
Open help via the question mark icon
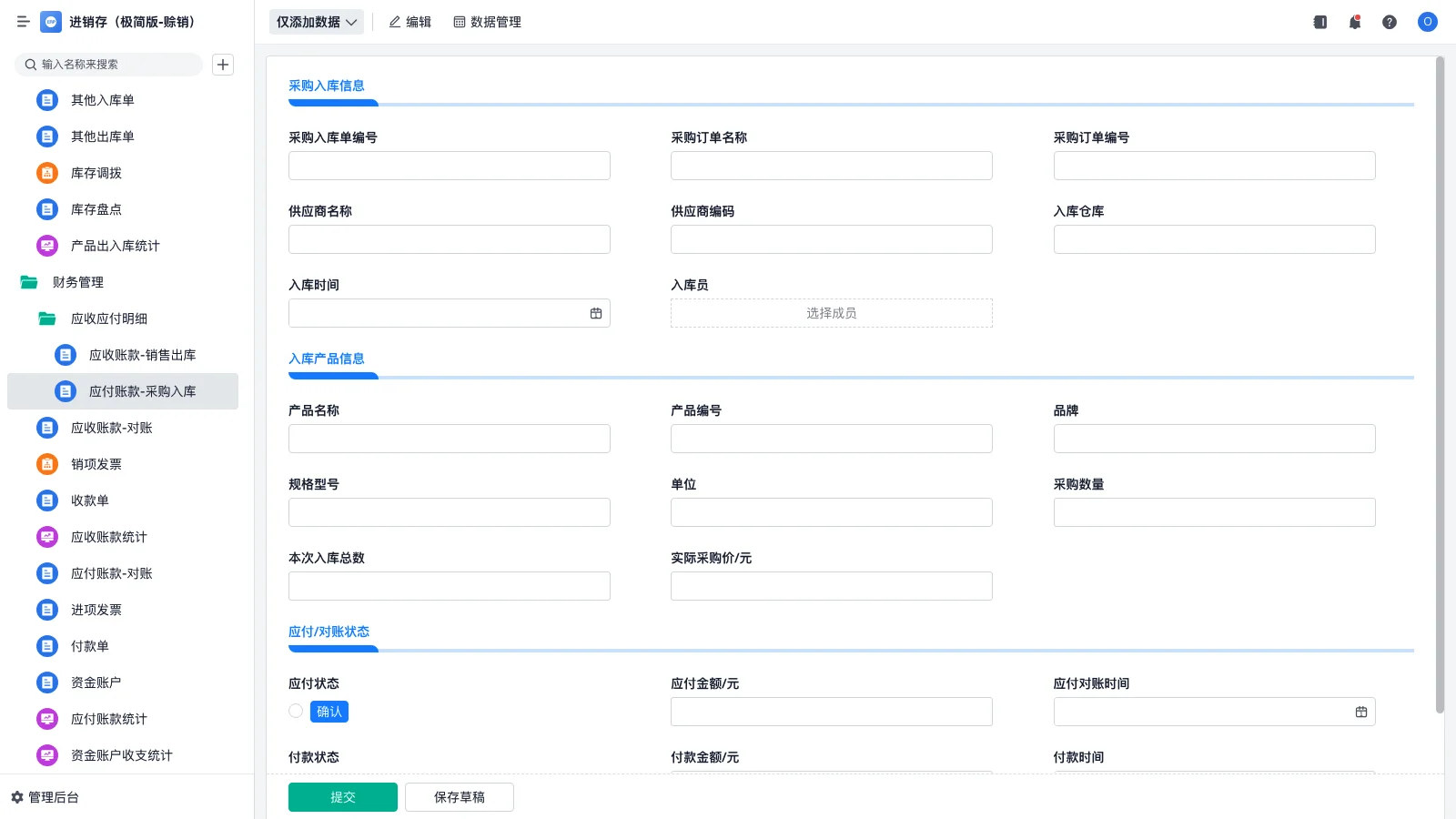point(1390,22)
